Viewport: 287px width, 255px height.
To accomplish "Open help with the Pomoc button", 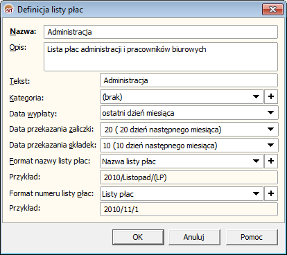I will click(x=252, y=237).
